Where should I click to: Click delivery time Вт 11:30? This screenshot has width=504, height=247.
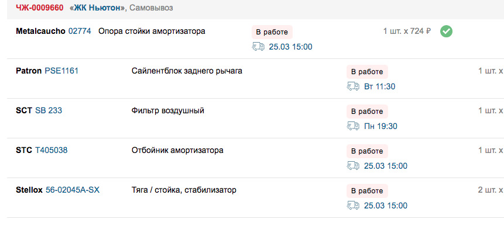(379, 86)
